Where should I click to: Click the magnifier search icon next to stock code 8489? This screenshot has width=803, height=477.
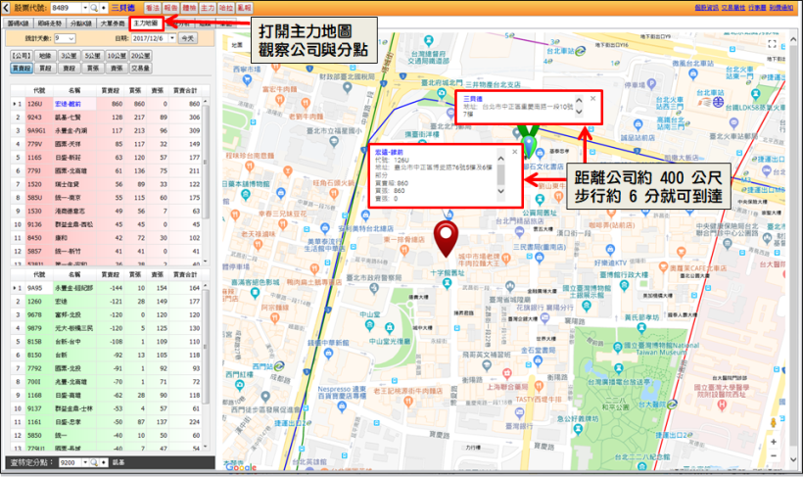[x=94, y=8]
